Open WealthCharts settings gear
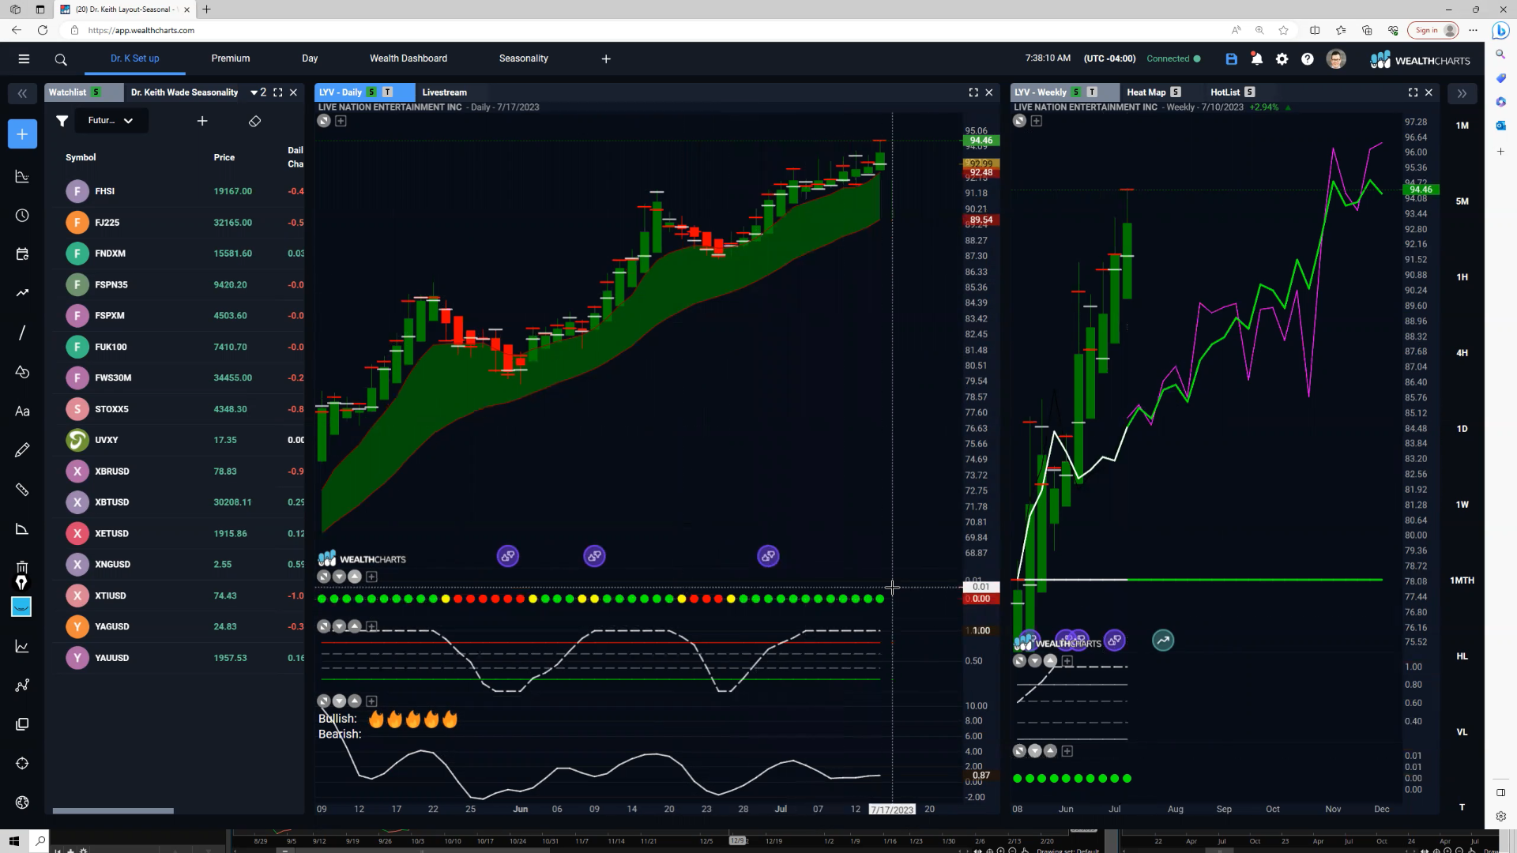1517x853 pixels. [x=1282, y=59]
